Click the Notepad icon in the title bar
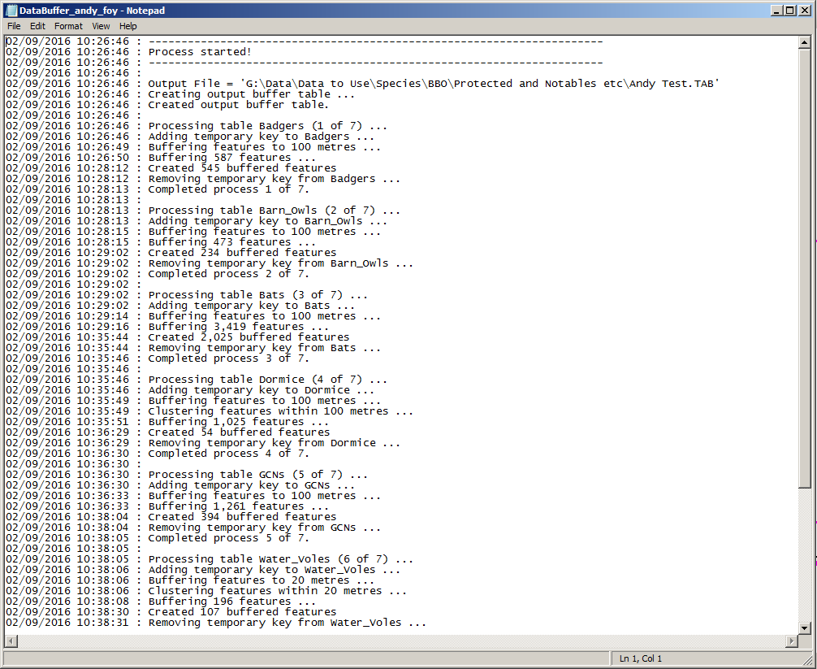Image resolution: width=817 pixels, height=669 pixels. 11,10
